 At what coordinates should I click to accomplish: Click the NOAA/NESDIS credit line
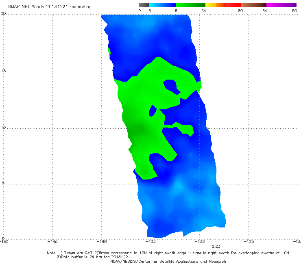[x=168, y=261]
